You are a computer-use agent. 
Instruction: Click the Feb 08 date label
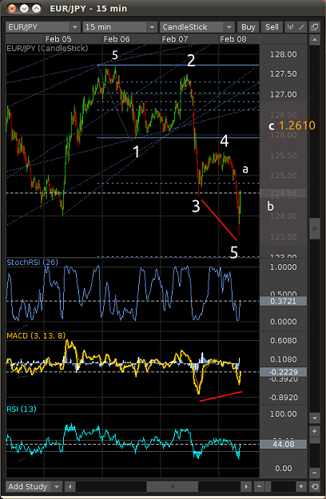[x=233, y=39]
